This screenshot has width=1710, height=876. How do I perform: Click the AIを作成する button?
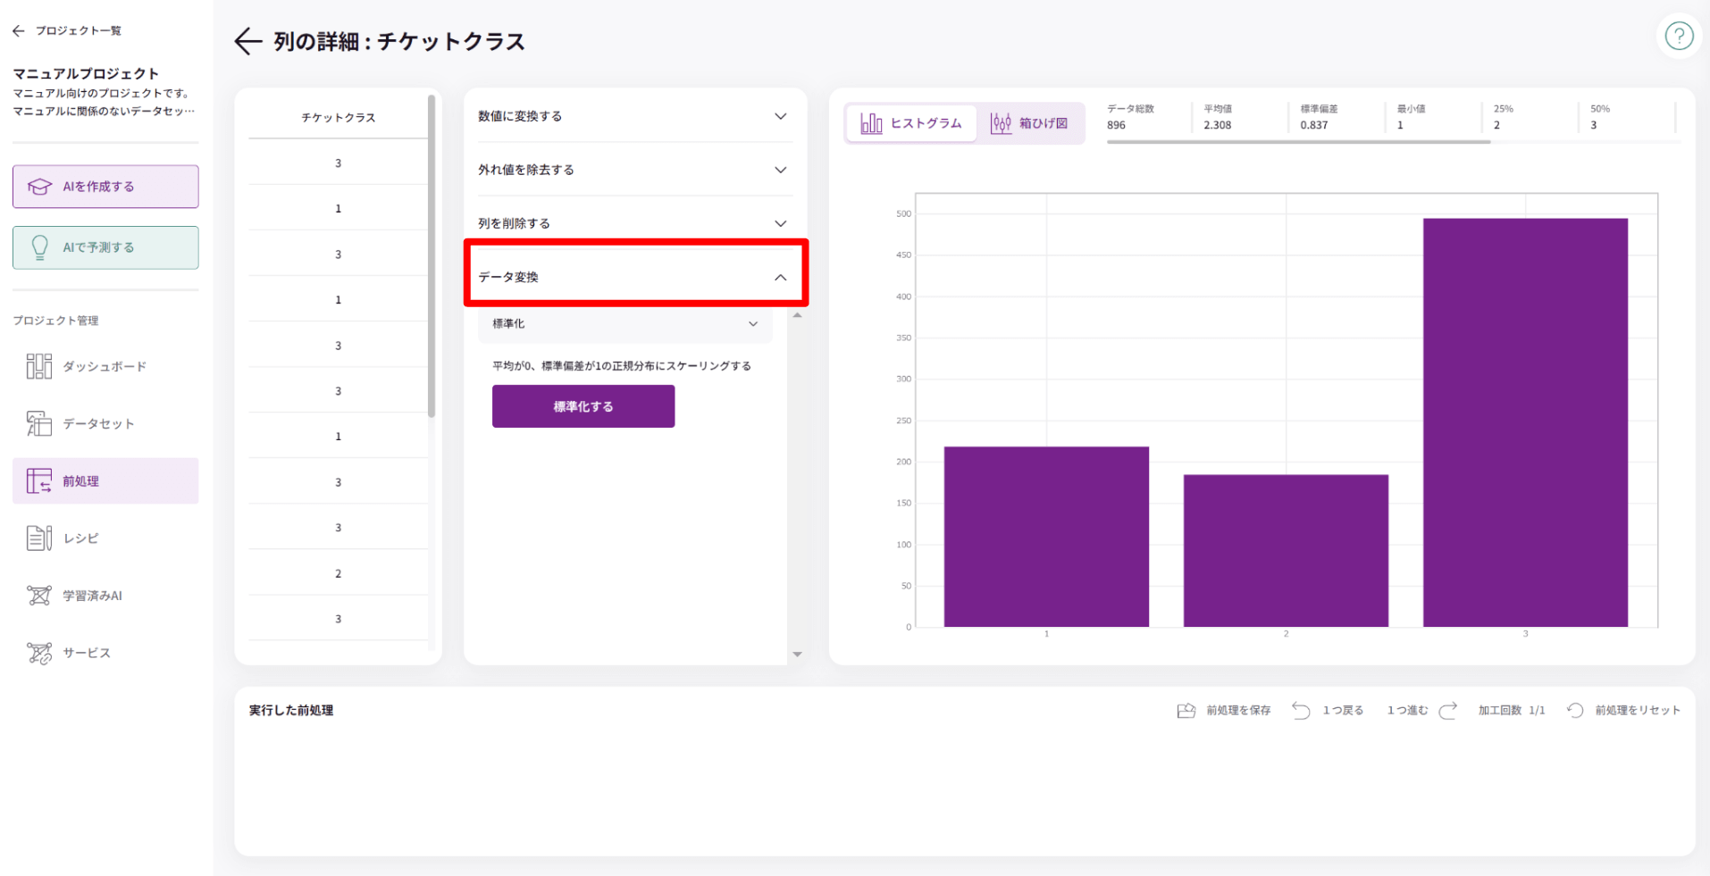coord(105,187)
